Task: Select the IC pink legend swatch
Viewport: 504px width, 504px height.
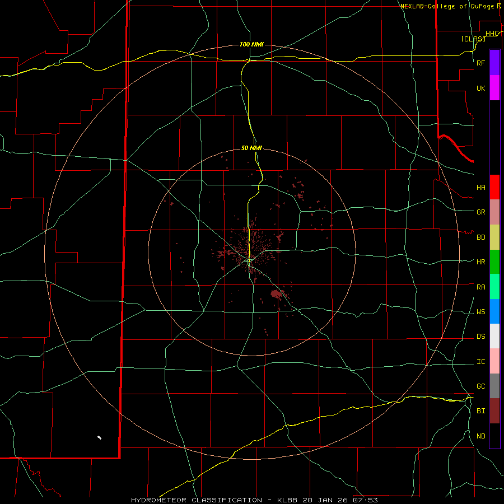Action: coord(494,361)
